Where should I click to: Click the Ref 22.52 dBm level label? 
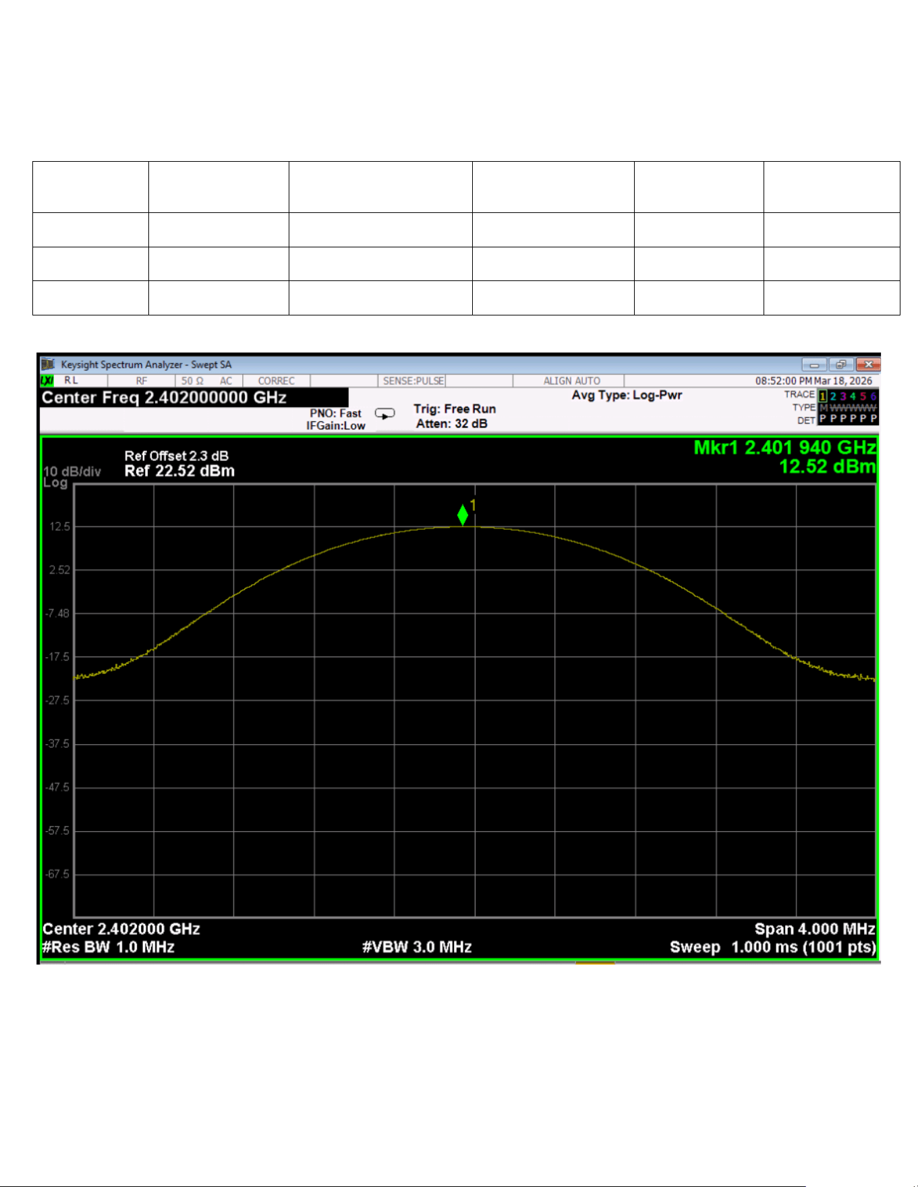pos(179,471)
